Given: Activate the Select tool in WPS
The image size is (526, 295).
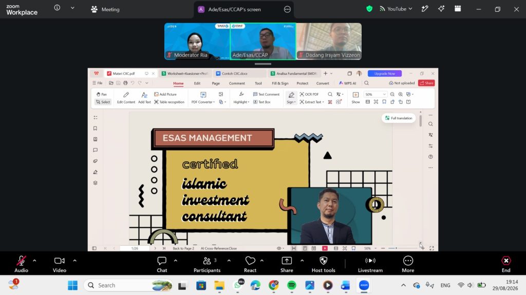Looking at the screenshot, I should [x=103, y=102].
